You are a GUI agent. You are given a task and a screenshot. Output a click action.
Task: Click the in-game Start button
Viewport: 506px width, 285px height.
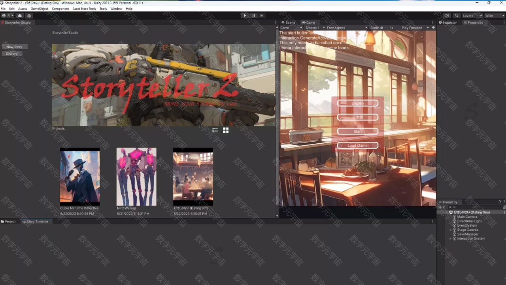pyautogui.click(x=357, y=131)
